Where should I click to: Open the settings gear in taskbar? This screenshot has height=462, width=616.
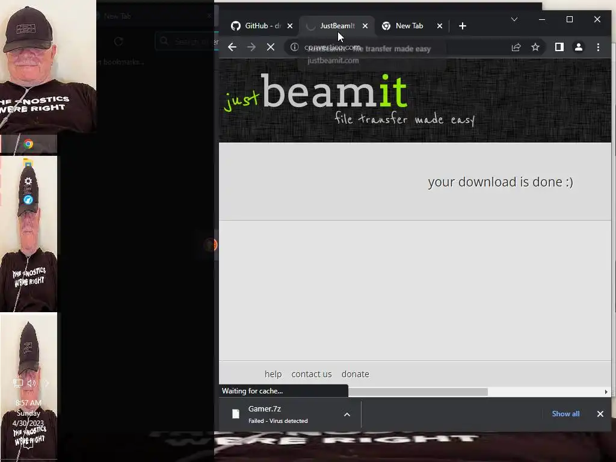28,181
